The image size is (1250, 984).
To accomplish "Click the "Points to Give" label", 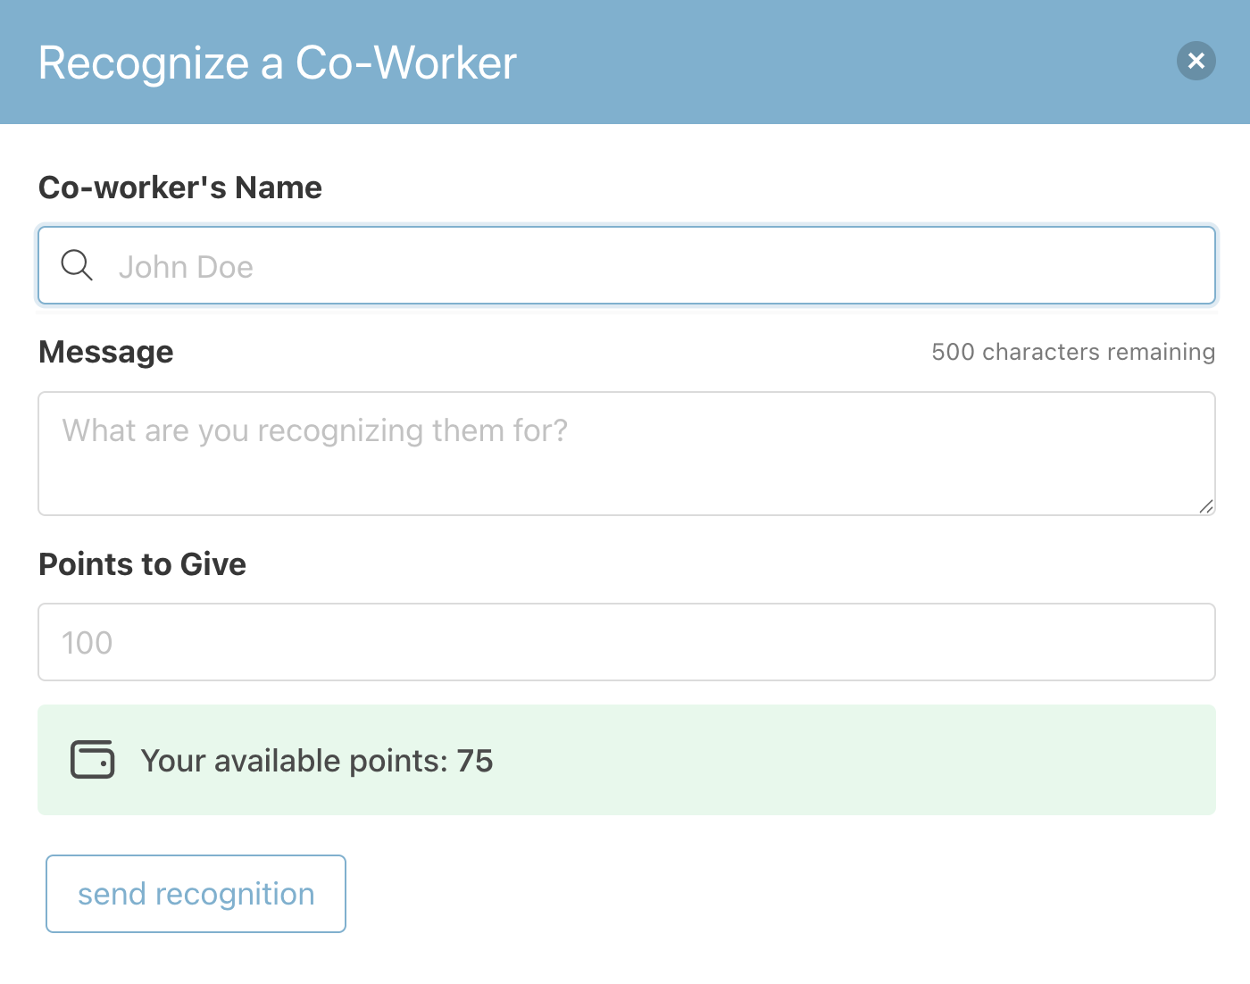I will tap(143, 564).
